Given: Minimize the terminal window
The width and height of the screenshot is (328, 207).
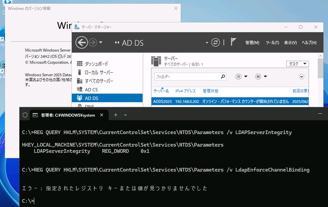Looking at the screenshot, I should point(320,113).
